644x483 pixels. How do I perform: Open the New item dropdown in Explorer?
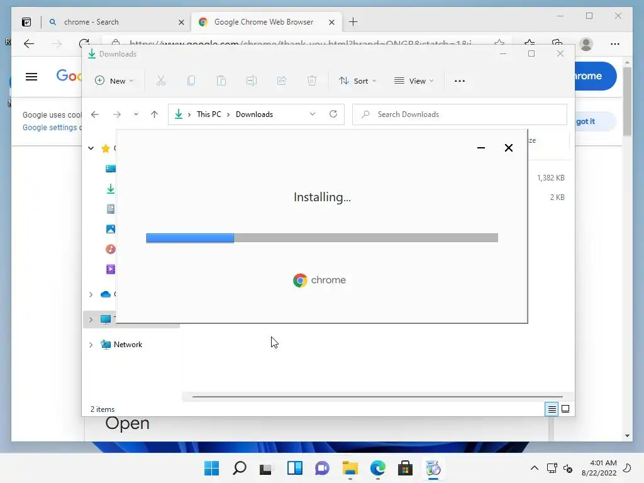pos(114,81)
